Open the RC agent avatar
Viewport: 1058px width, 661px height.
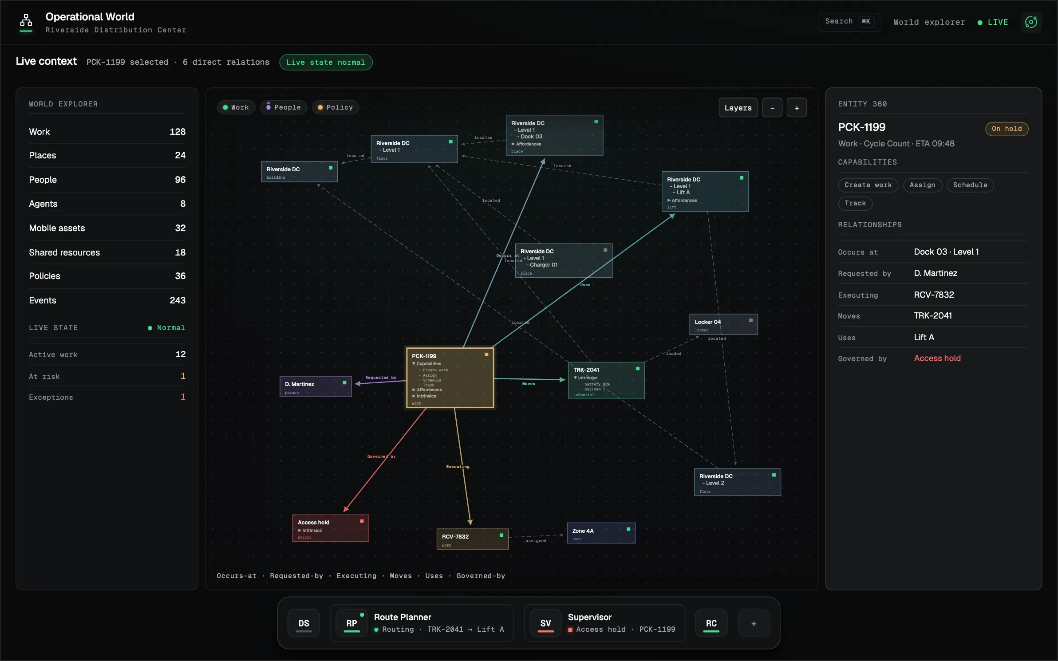click(x=711, y=623)
